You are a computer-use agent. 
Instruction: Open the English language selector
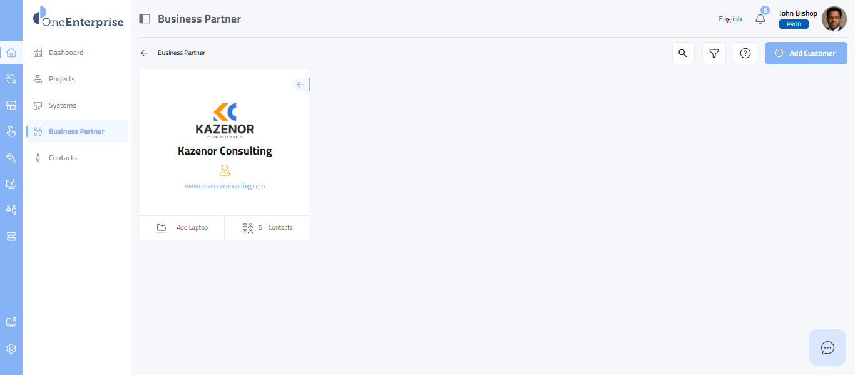pyautogui.click(x=730, y=19)
